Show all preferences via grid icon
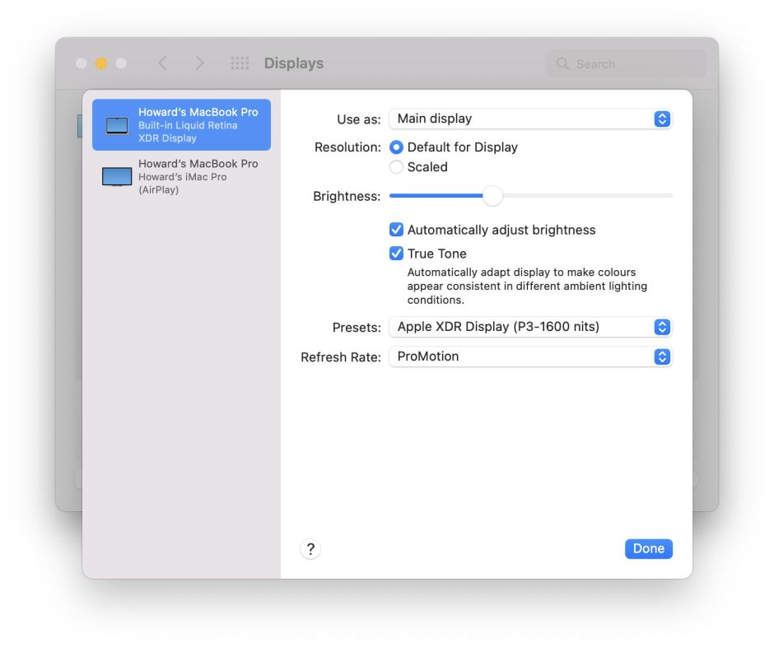 240,63
